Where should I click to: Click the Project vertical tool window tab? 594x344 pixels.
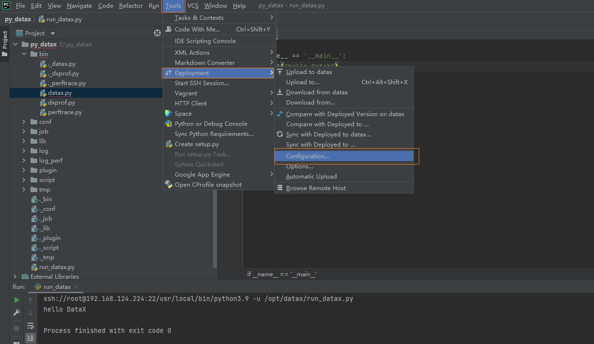[5, 44]
